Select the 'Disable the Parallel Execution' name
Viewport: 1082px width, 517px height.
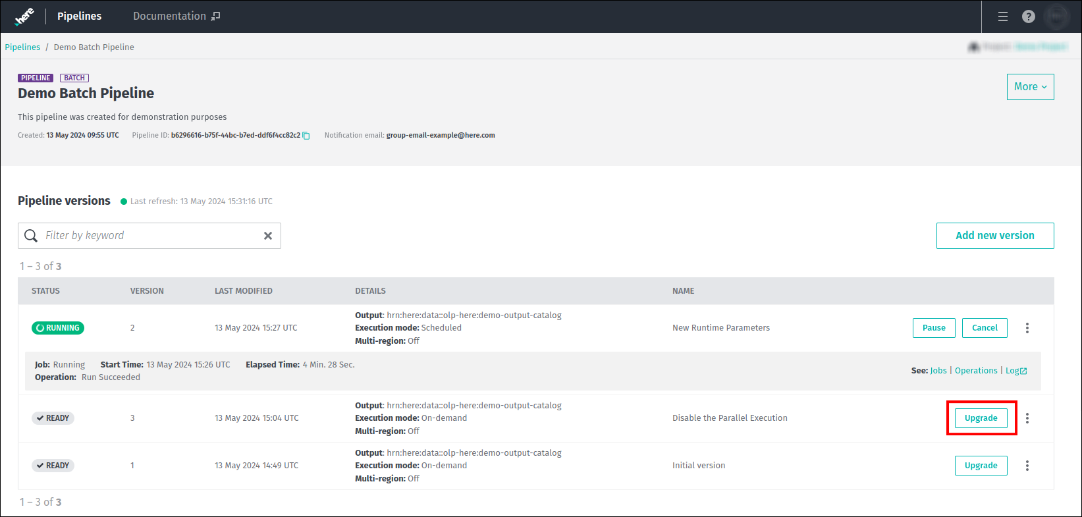click(x=730, y=418)
